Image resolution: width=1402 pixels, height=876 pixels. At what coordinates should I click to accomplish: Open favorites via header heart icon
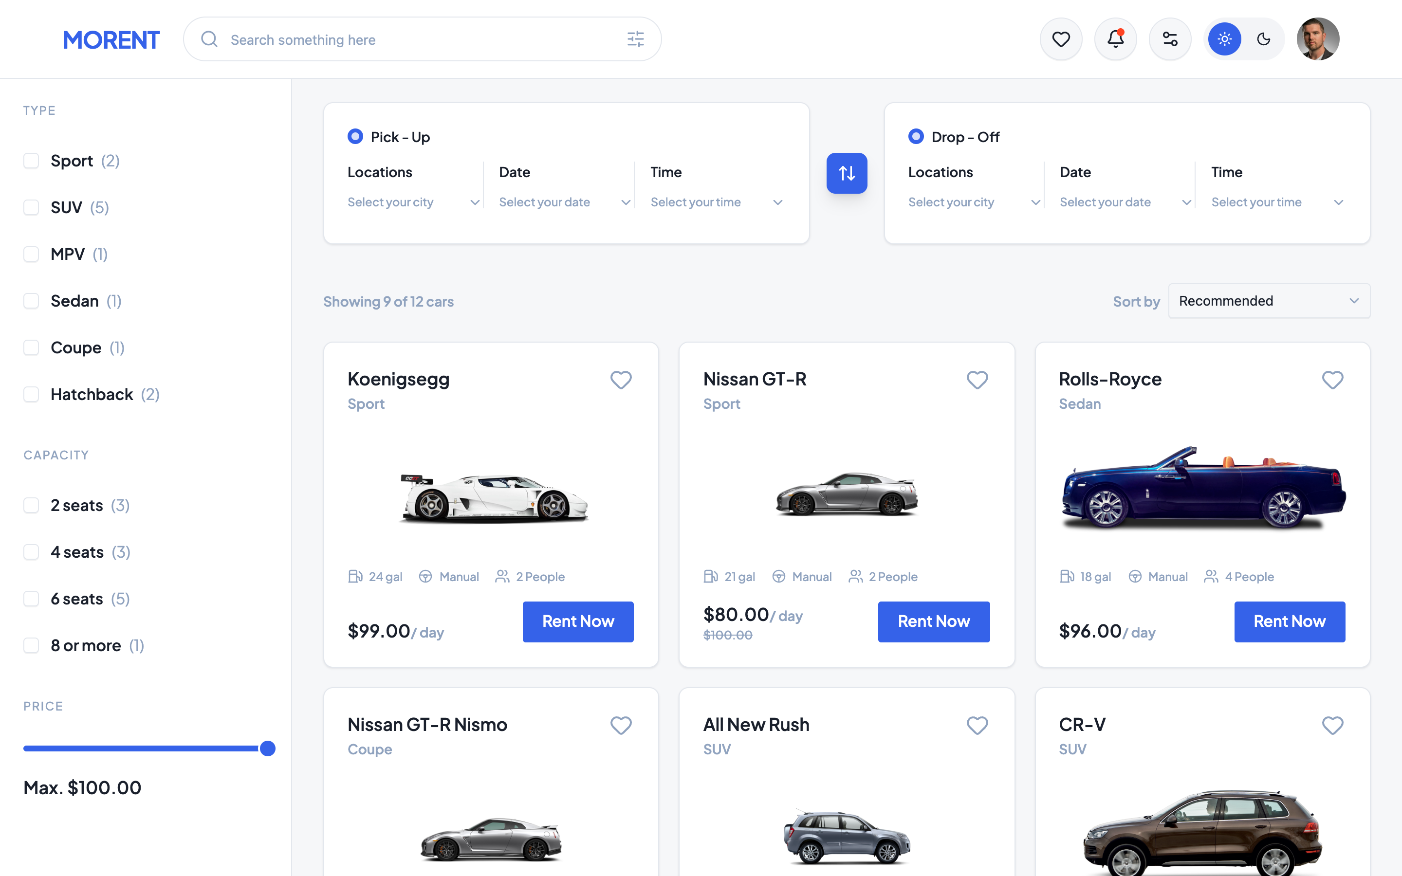pos(1061,39)
